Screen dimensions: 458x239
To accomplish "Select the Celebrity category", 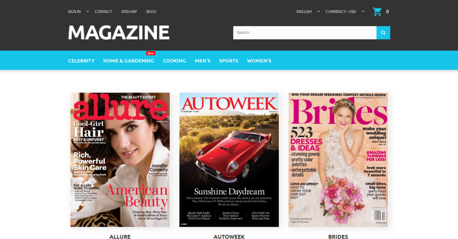I will click(x=81, y=61).
